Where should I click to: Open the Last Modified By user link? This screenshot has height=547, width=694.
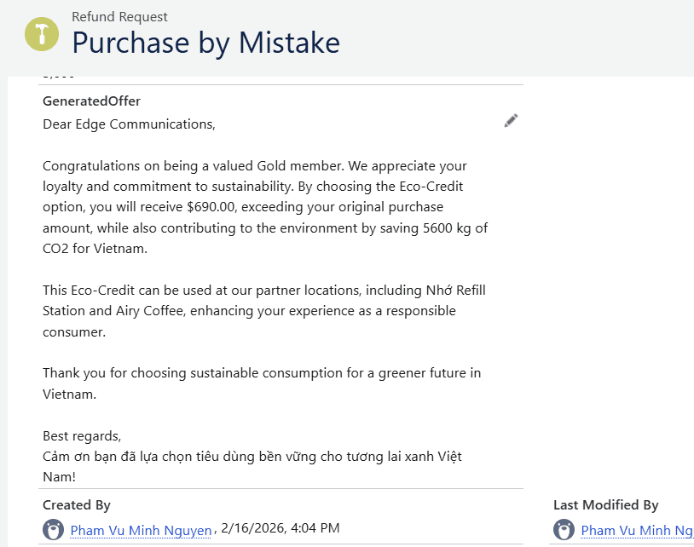tap(637, 531)
